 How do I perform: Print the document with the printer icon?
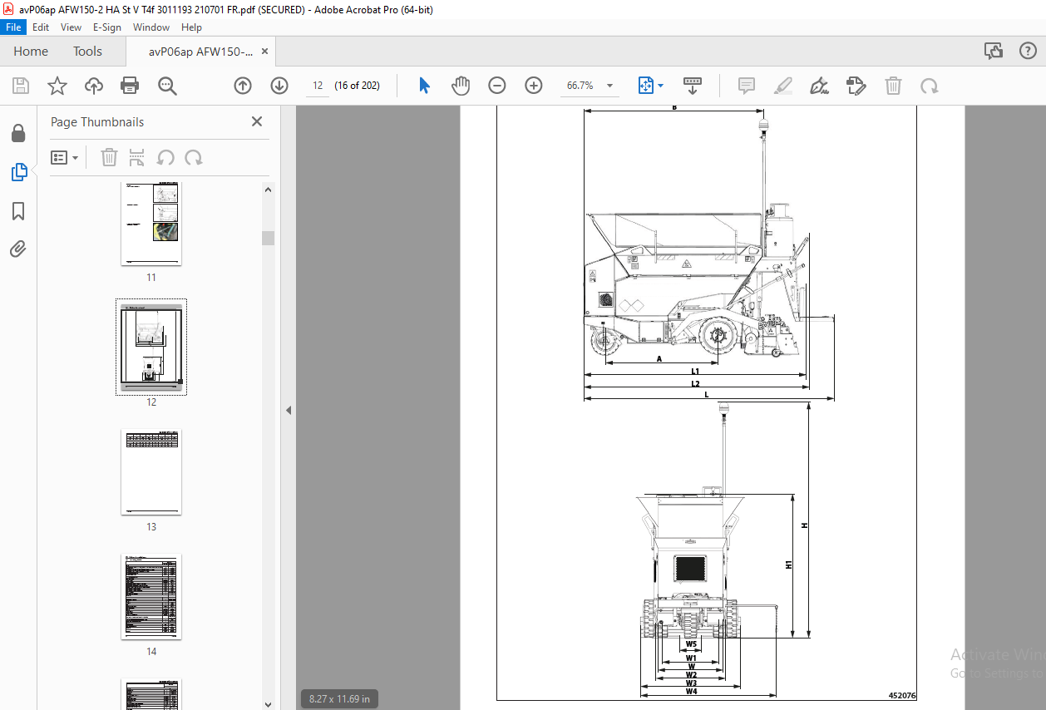point(130,86)
